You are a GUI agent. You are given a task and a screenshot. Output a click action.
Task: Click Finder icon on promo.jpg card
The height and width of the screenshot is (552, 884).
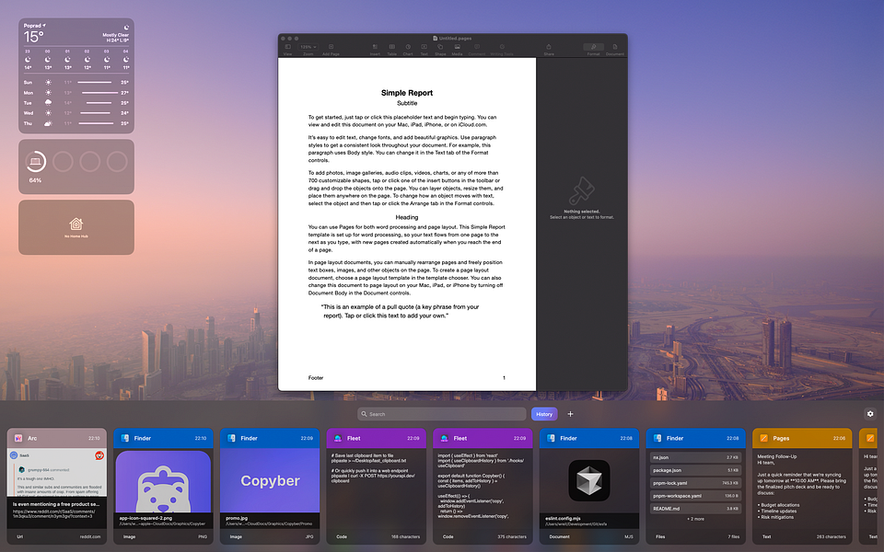(x=232, y=438)
